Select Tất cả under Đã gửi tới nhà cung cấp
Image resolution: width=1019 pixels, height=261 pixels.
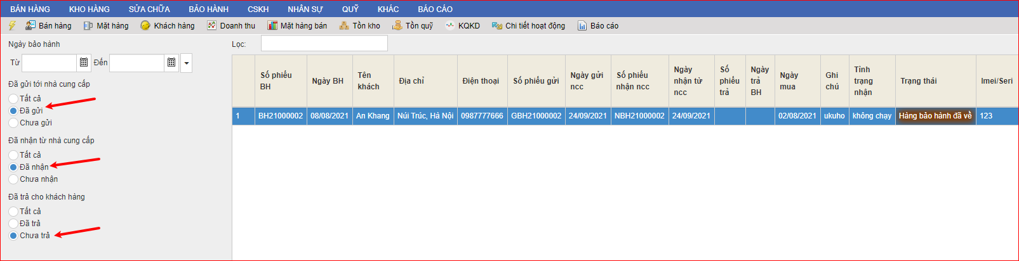[13, 99]
